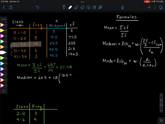Tap the highlighted '21-30' class row

pos(26,44)
